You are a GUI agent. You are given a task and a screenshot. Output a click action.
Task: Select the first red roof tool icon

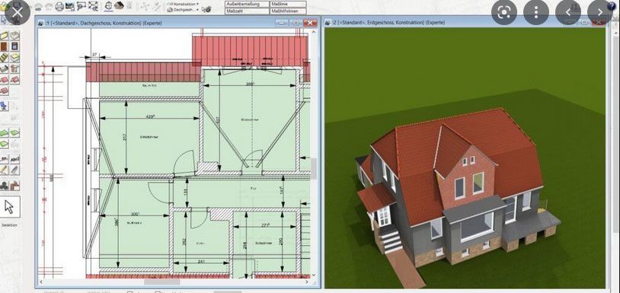(4, 80)
